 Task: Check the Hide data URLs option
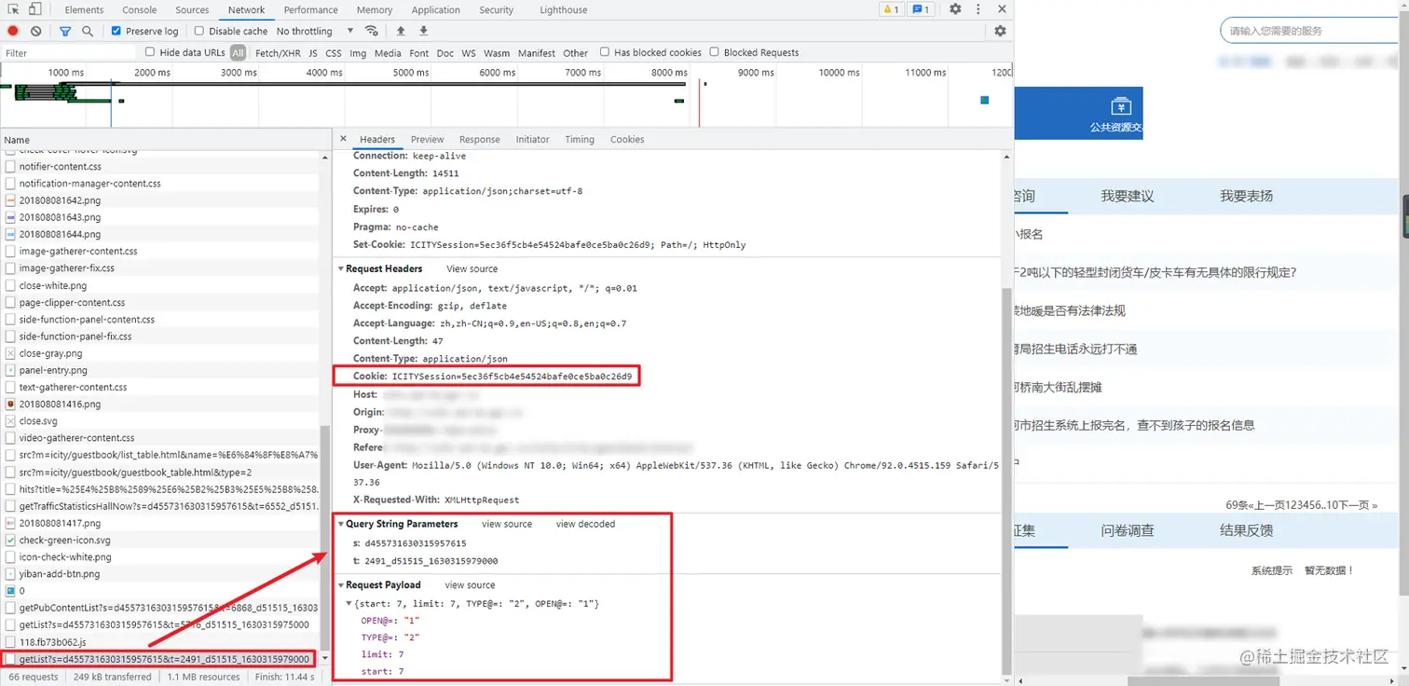(150, 52)
